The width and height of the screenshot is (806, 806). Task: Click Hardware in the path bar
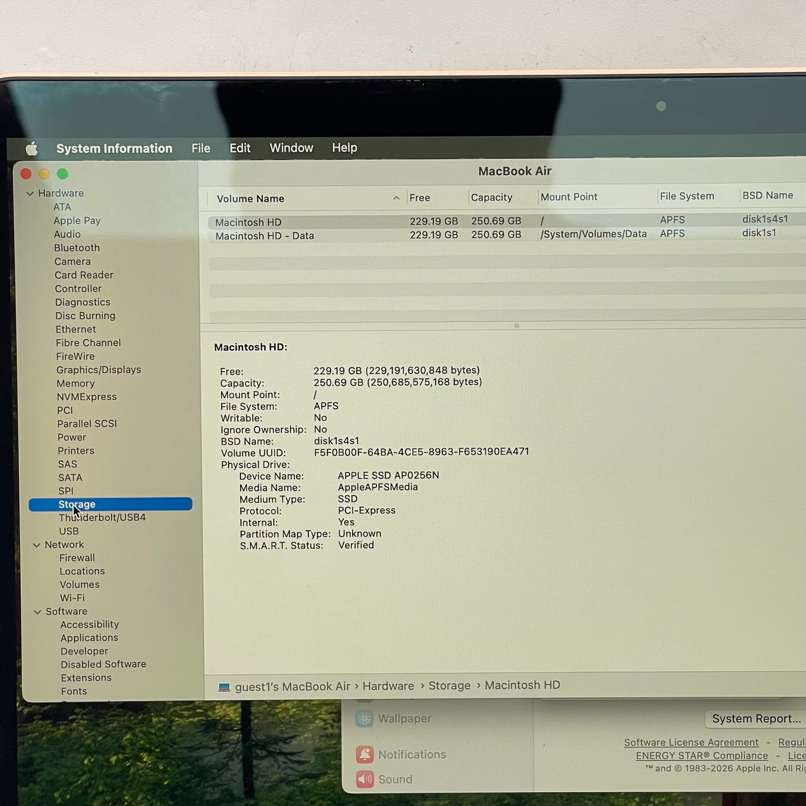(x=388, y=686)
